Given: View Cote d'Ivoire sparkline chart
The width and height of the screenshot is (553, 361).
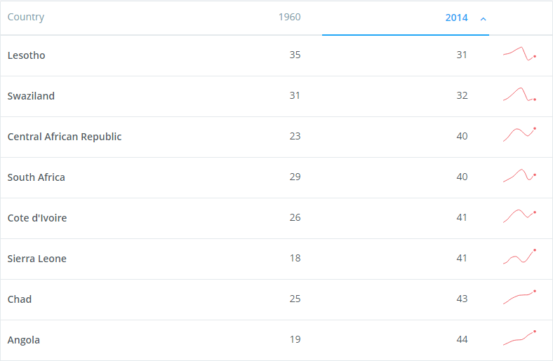Looking at the screenshot, I should coord(519,216).
